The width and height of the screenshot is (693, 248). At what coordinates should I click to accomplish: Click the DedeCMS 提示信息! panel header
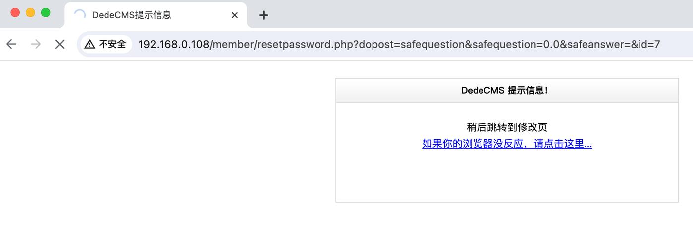click(x=507, y=90)
